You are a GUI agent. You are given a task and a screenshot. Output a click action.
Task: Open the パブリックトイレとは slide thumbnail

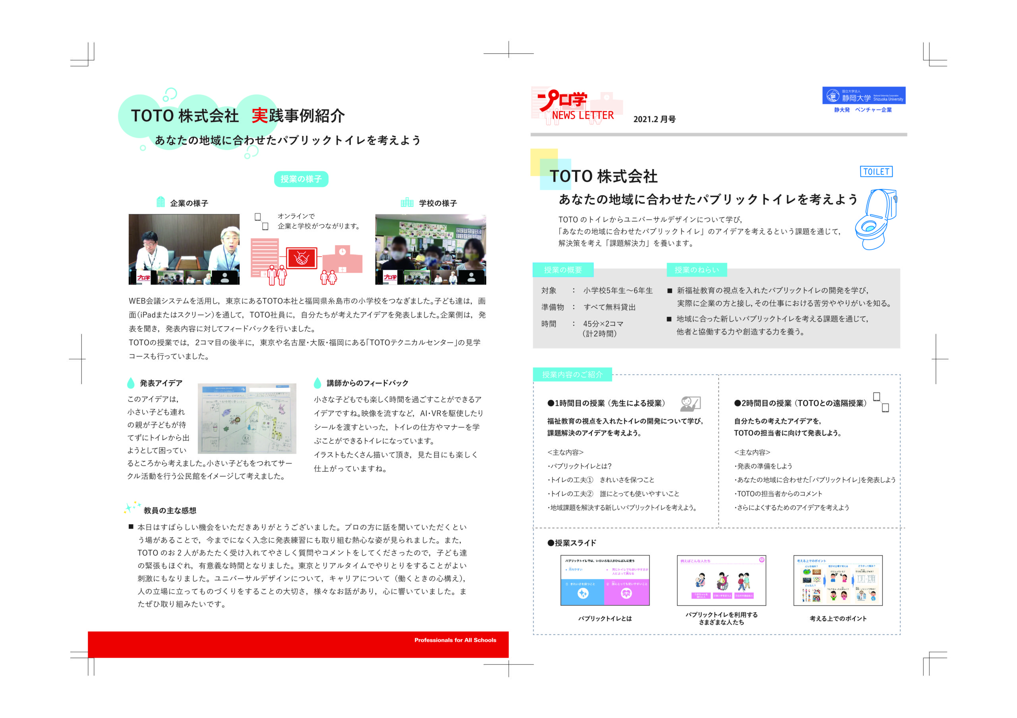(x=605, y=580)
